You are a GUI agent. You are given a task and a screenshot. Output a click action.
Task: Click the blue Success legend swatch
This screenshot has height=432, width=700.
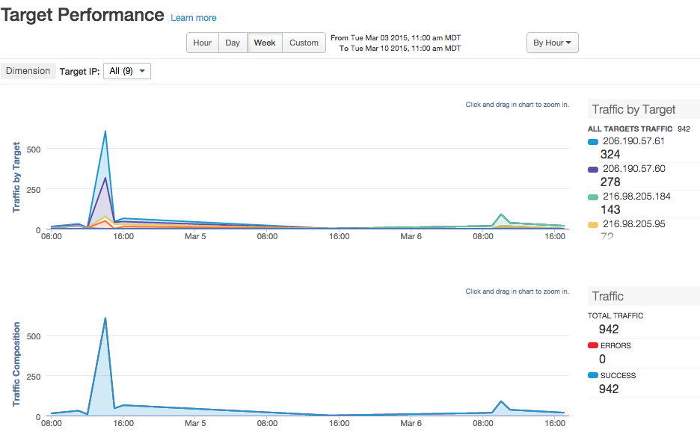pos(593,375)
